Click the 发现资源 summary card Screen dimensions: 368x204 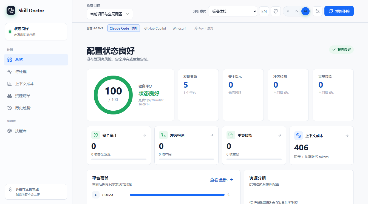(x=198, y=95)
